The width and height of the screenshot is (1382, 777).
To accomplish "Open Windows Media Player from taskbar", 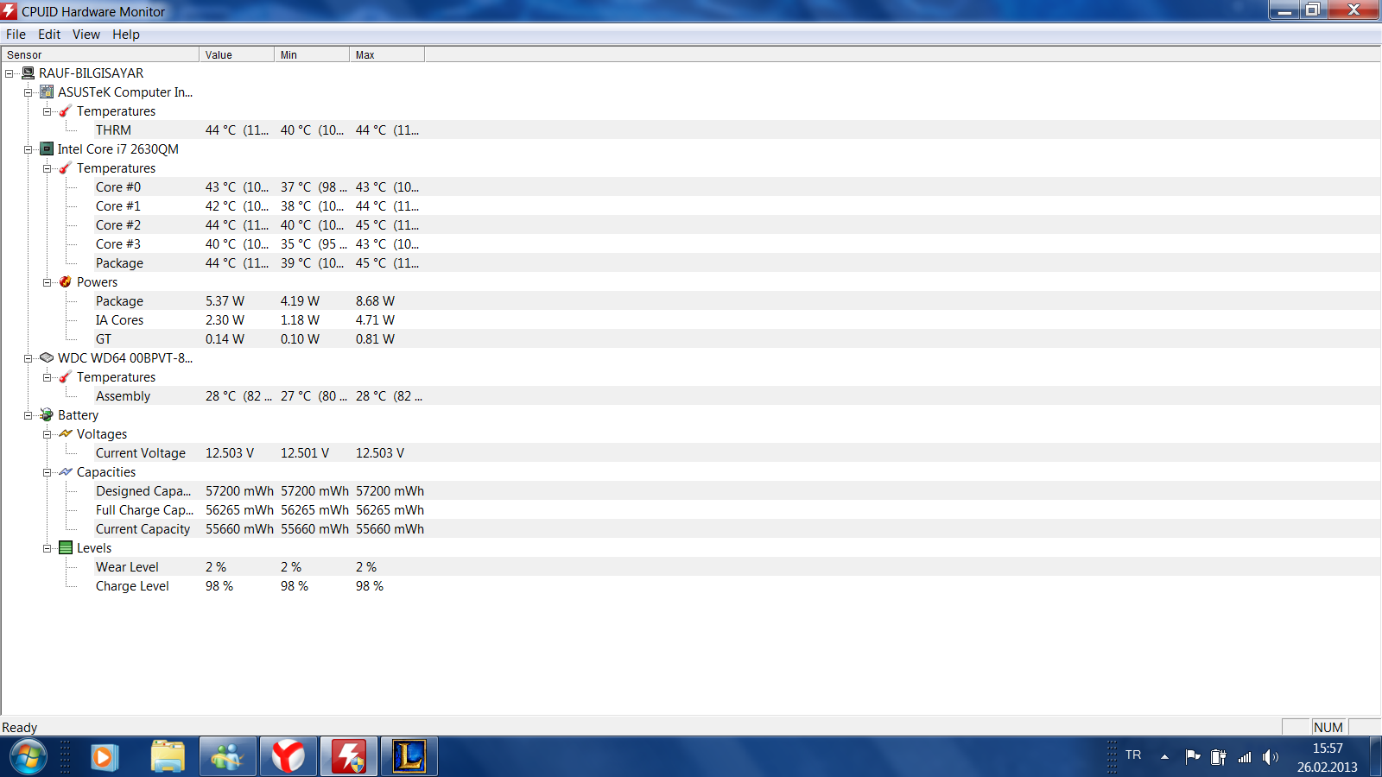I will pyautogui.click(x=105, y=757).
